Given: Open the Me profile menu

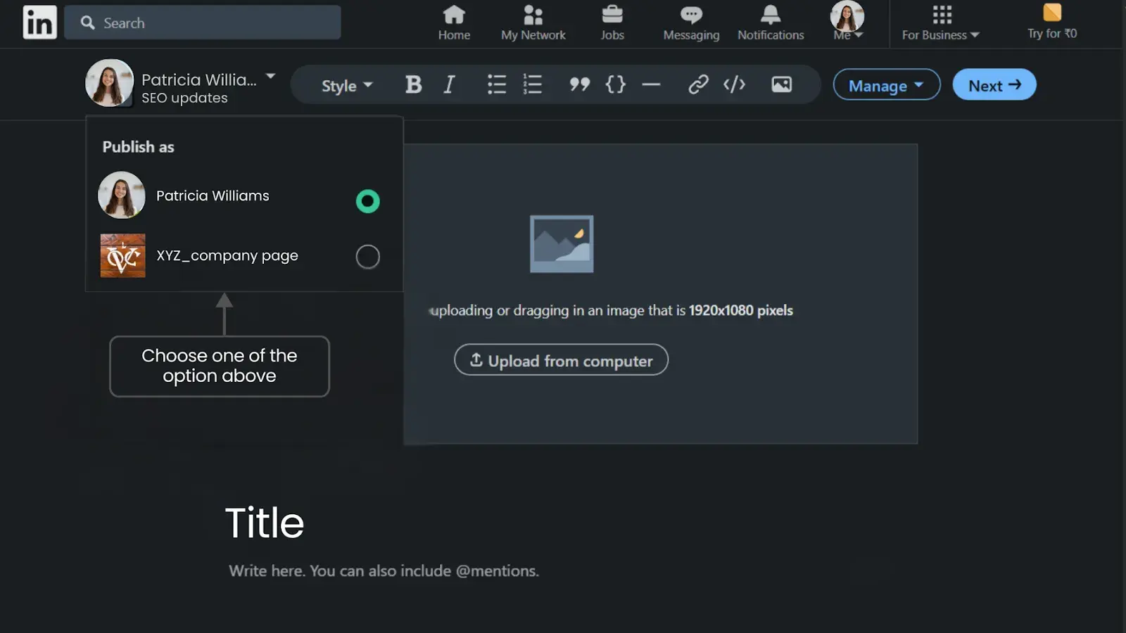Looking at the screenshot, I should [847, 22].
